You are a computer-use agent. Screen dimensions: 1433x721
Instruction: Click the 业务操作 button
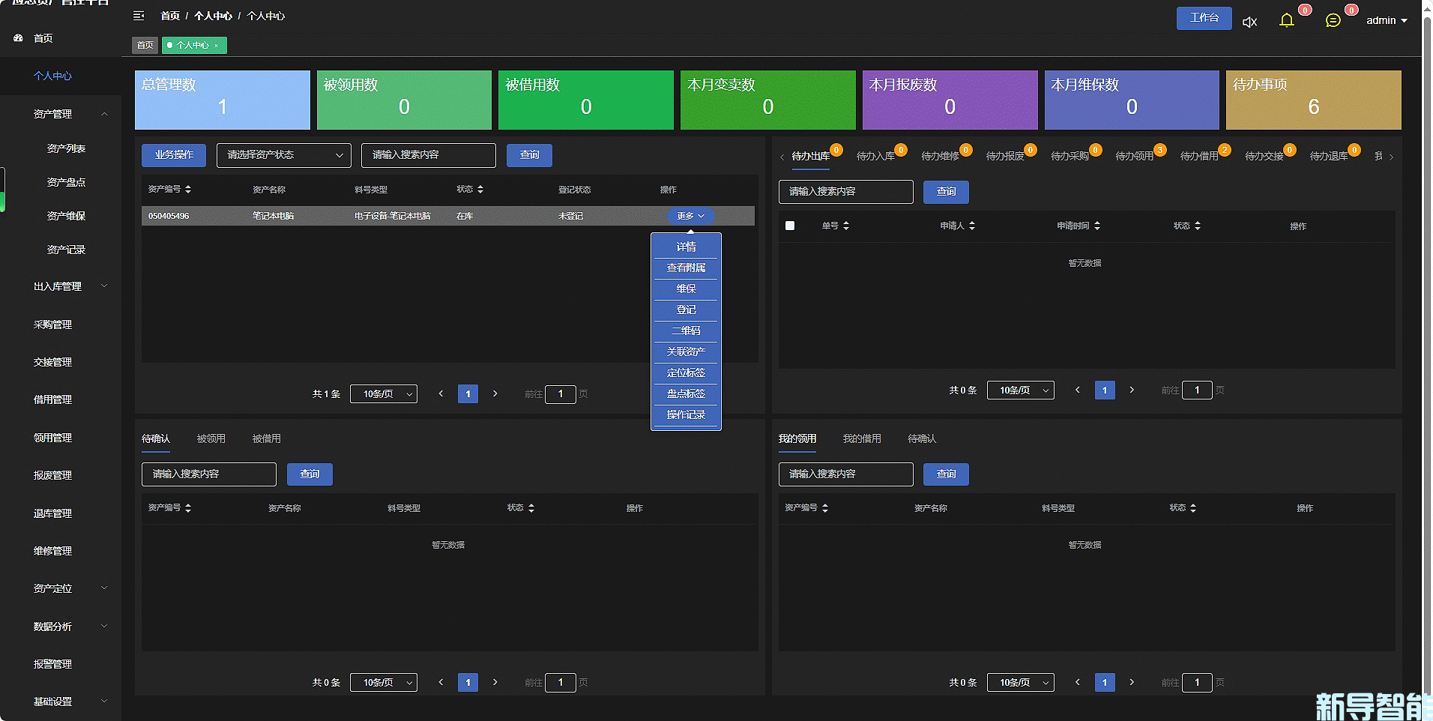pyautogui.click(x=174, y=155)
